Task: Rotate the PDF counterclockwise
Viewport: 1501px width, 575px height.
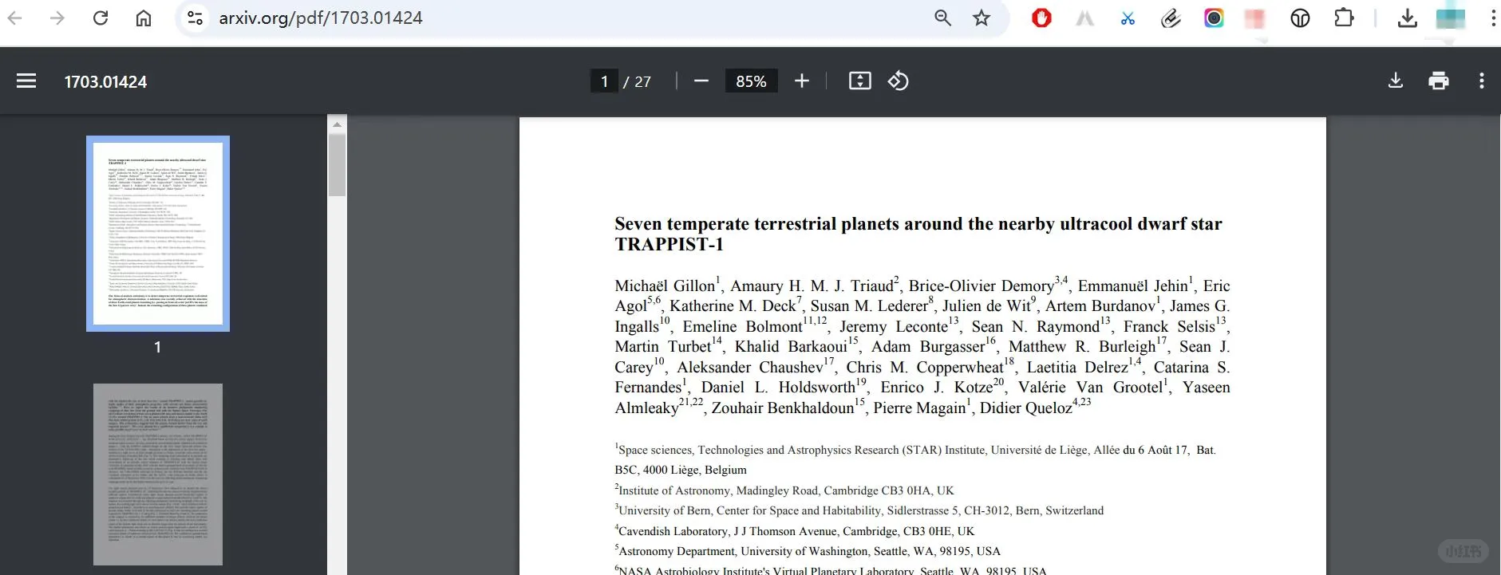Action: coord(899,81)
